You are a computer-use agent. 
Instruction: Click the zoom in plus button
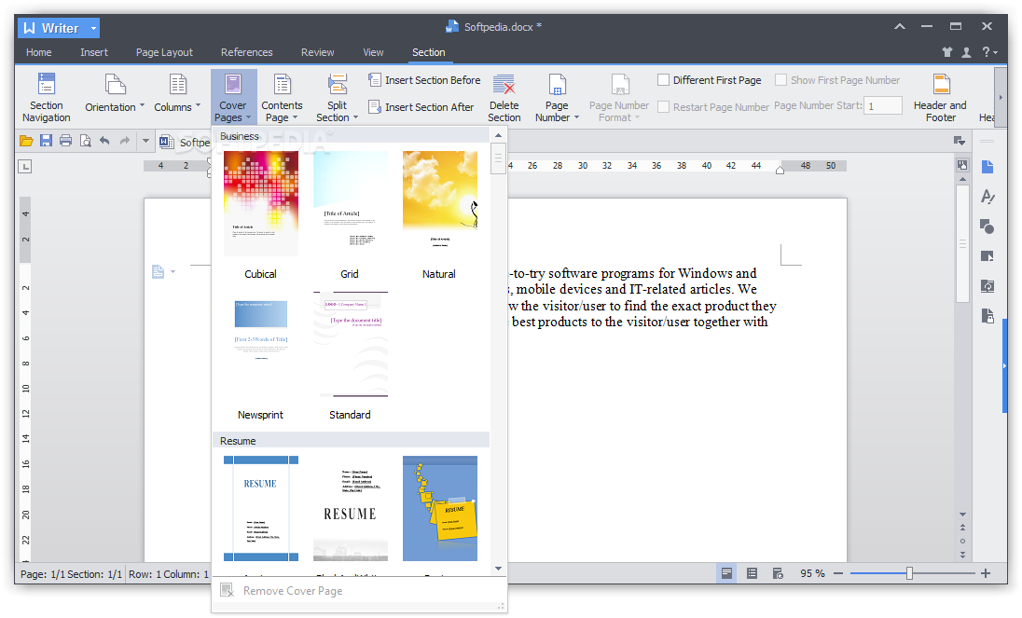pos(986,573)
